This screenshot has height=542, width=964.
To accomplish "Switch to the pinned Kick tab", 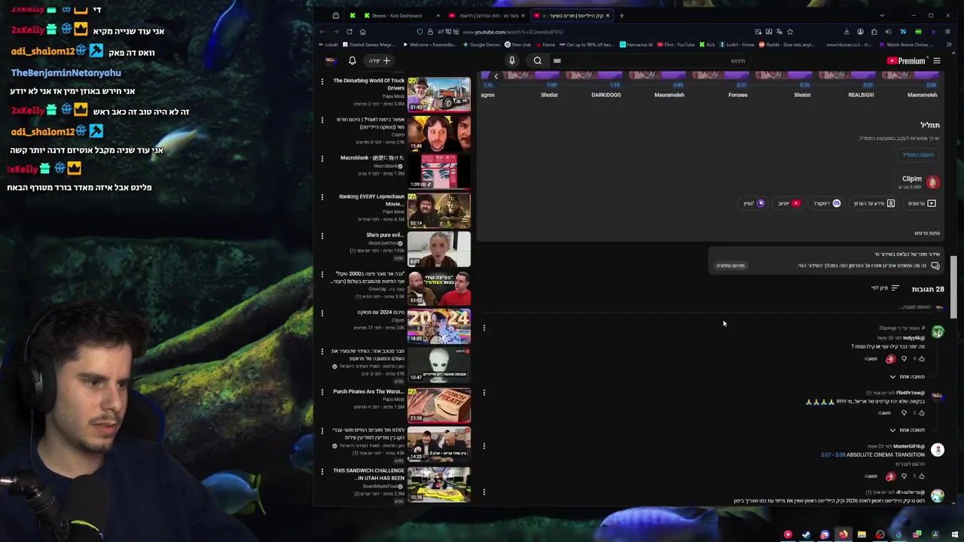I will click(352, 15).
